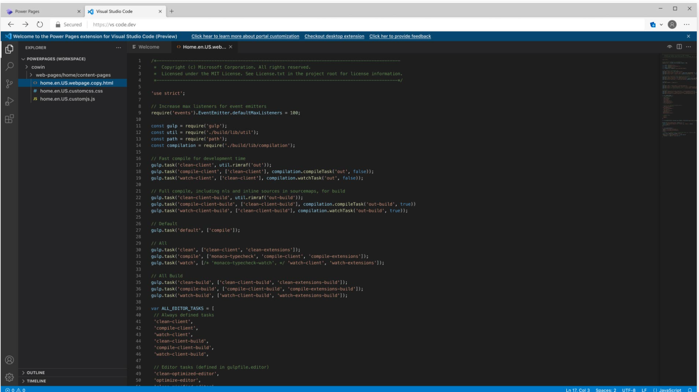This screenshot has height=392, width=699.
Task: Go forward in the browser
Action: (25, 25)
